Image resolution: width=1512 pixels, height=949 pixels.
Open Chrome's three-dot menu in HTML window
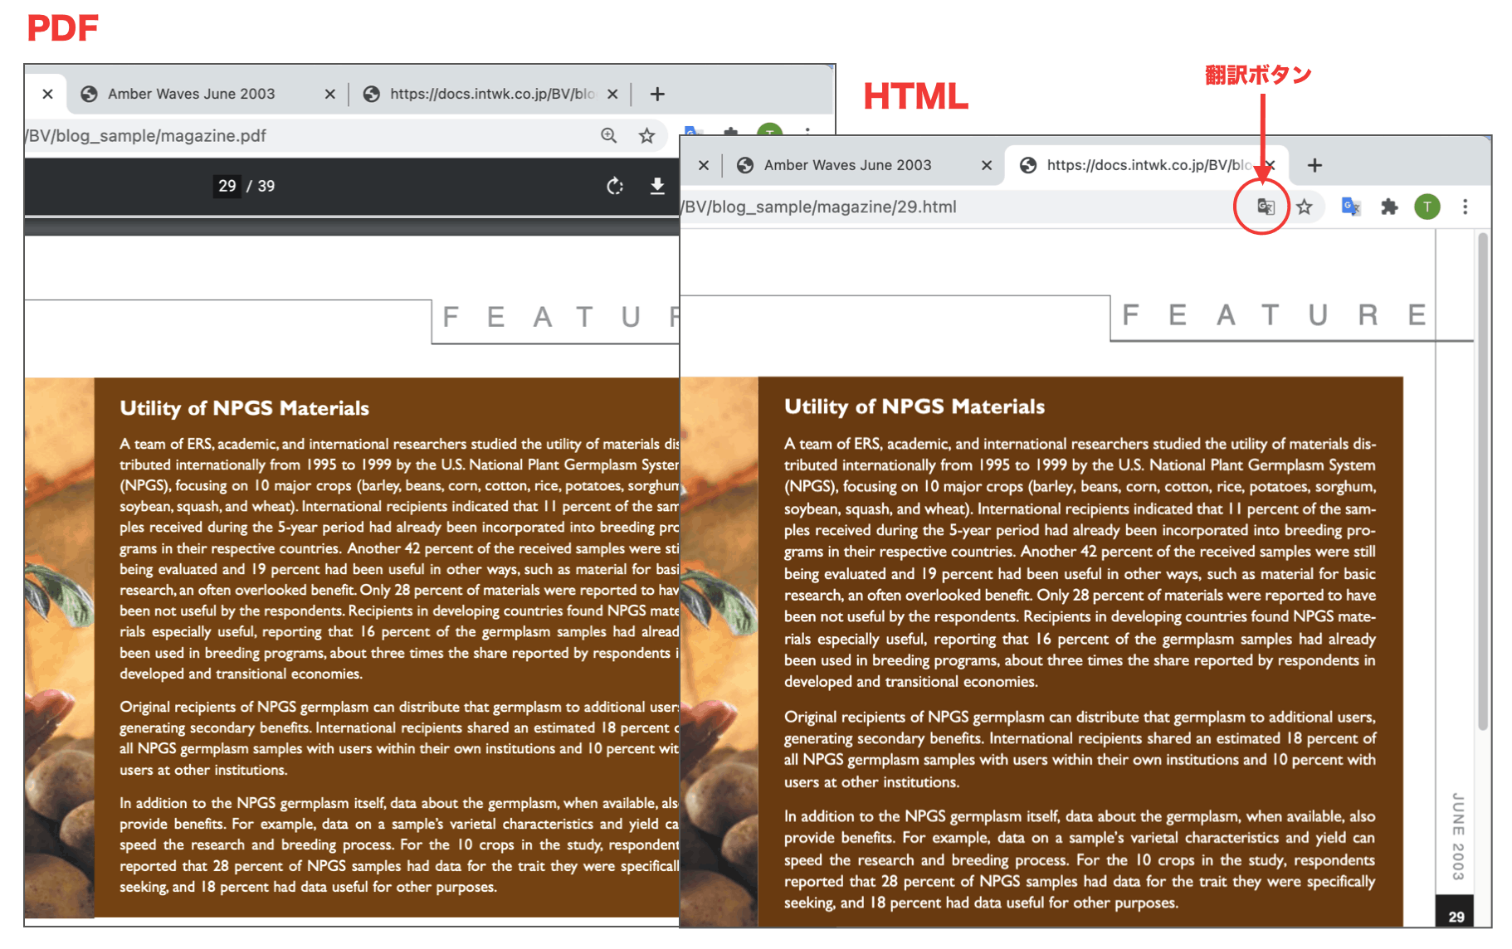[x=1465, y=207]
